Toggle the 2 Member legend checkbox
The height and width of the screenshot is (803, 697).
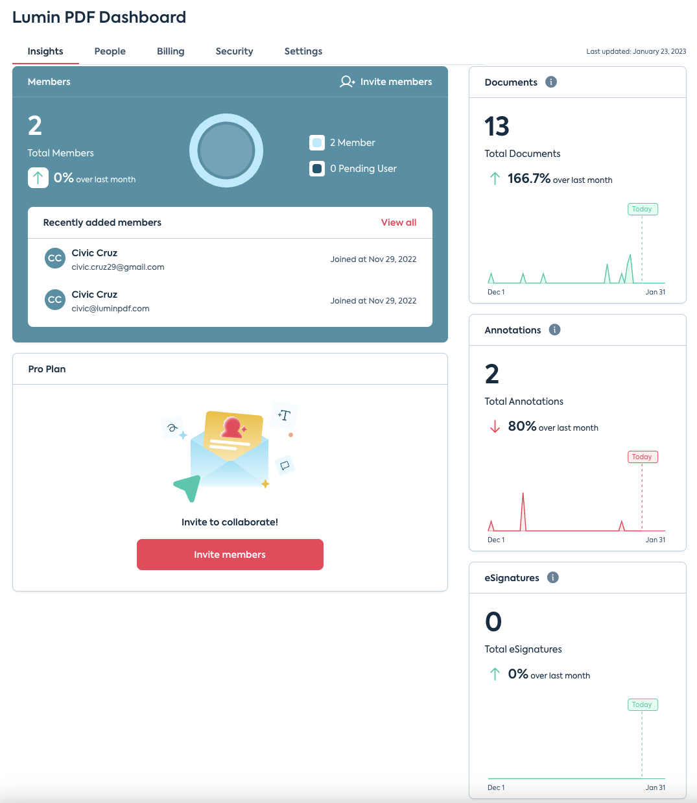[317, 142]
